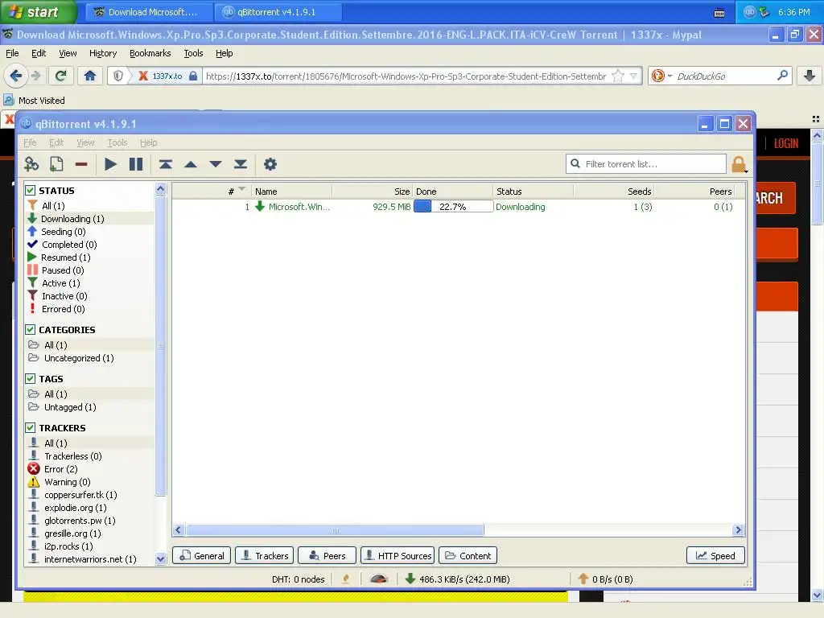Open the Trackers properties tab
The width and height of the screenshot is (824, 618).
tap(264, 555)
